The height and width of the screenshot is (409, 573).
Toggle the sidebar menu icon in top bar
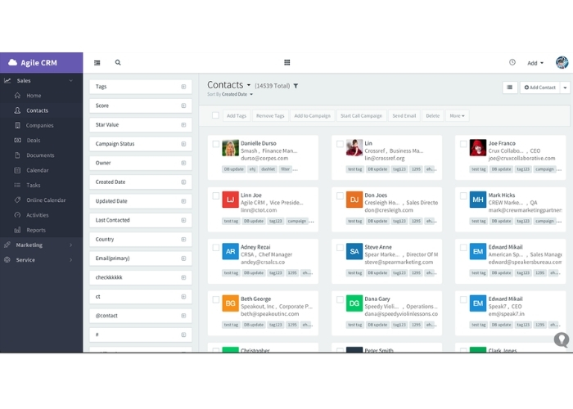point(97,63)
